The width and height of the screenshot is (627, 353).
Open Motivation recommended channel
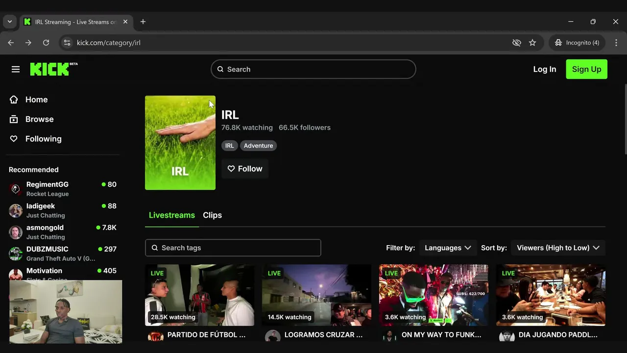pos(63,273)
